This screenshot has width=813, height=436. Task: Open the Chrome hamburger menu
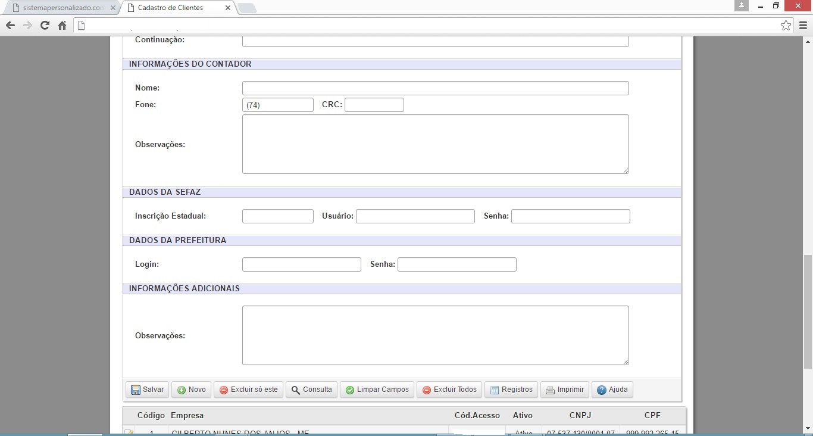(803, 26)
